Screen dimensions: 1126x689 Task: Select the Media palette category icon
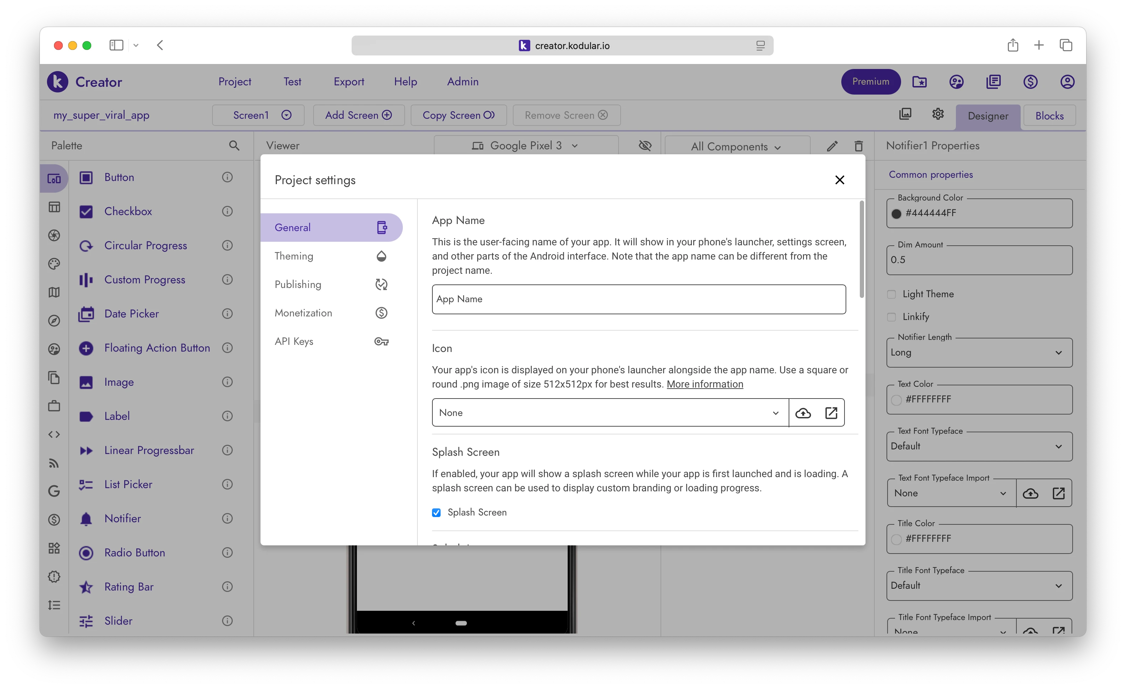pos(54,235)
